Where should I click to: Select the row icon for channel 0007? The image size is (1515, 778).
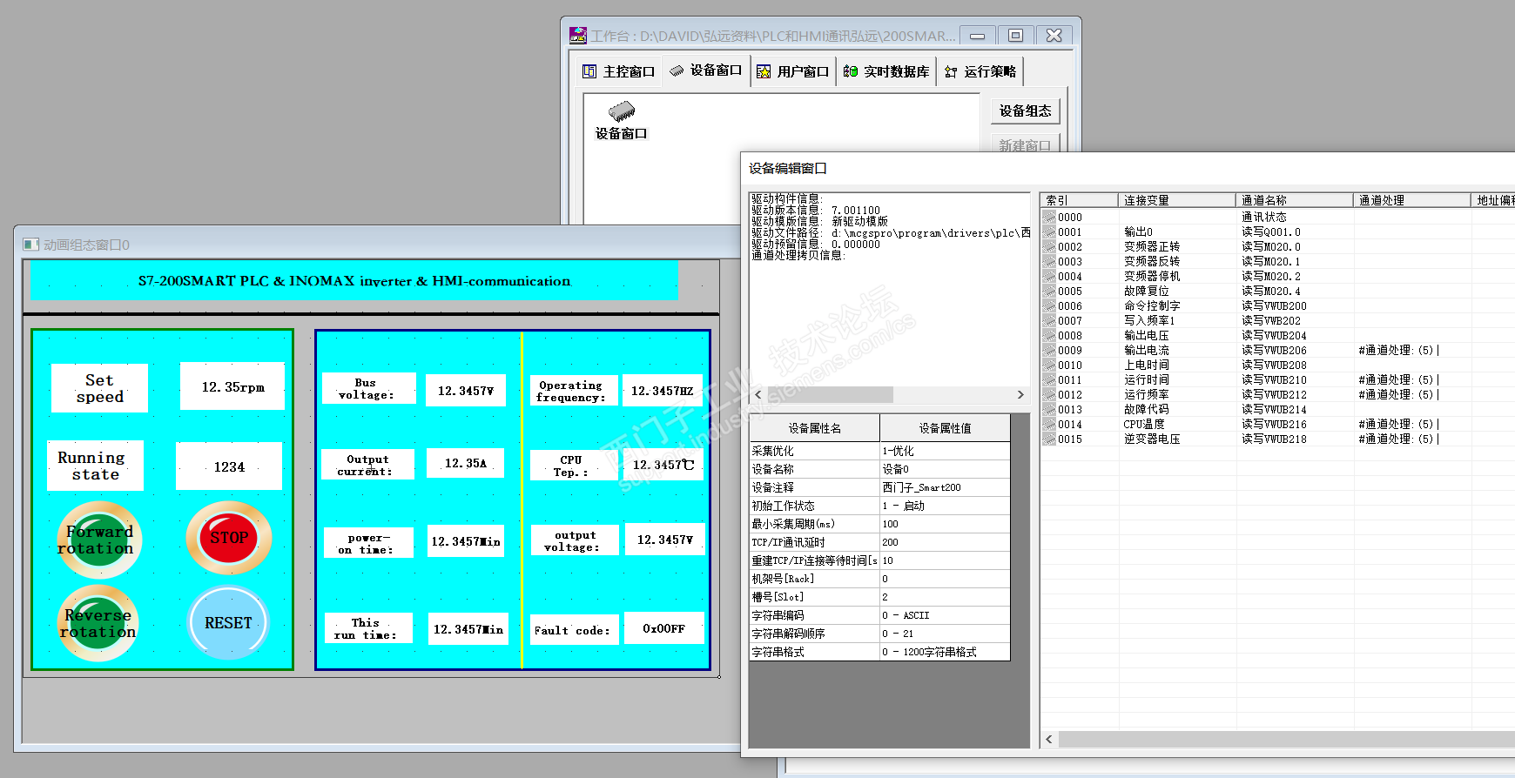click(1049, 321)
